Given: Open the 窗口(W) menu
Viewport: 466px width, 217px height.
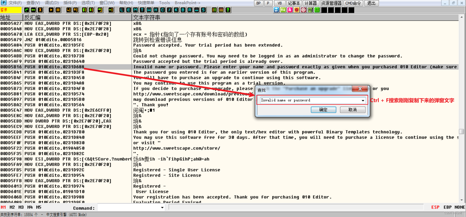Looking at the screenshot, I should pyautogui.click(x=107, y=3).
